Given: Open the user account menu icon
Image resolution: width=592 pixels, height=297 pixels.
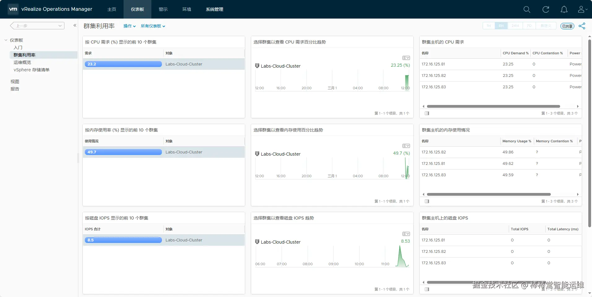Looking at the screenshot, I should (582, 10).
